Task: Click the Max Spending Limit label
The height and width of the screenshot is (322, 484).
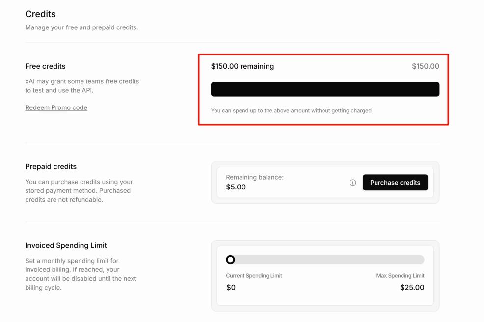Action: 400,276
